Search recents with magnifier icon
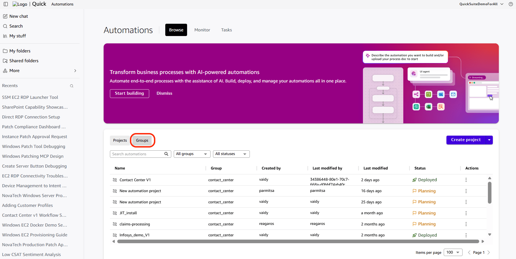The height and width of the screenshot is (259, 516). 72,86
